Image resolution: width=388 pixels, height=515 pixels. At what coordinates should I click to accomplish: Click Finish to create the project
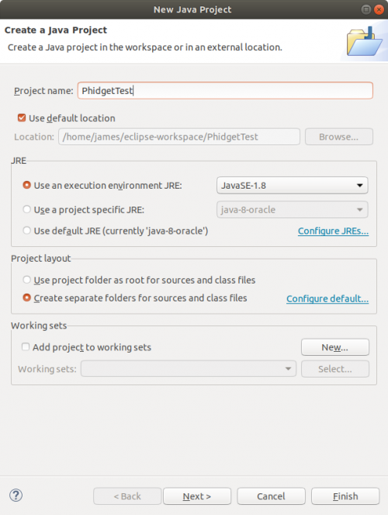point(345,496)
